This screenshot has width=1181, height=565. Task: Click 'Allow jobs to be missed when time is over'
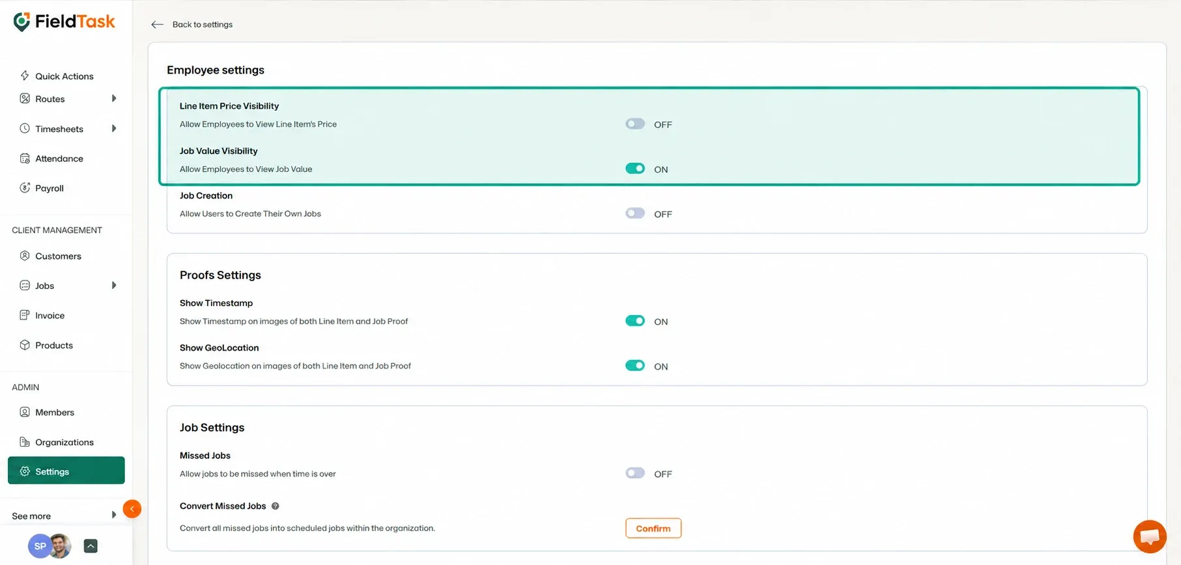(257, 474)
